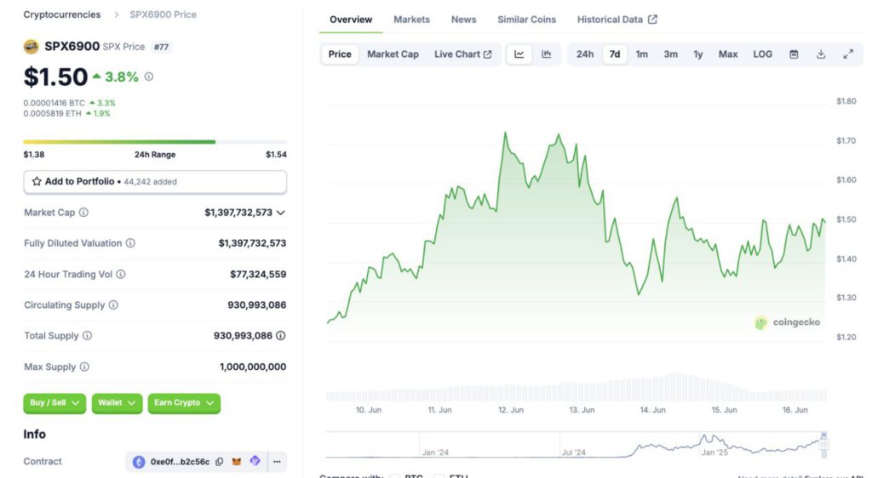Expand chart to fullscreen icon
The height and width of the screenshot is (478, 872).
pos(848,54)
